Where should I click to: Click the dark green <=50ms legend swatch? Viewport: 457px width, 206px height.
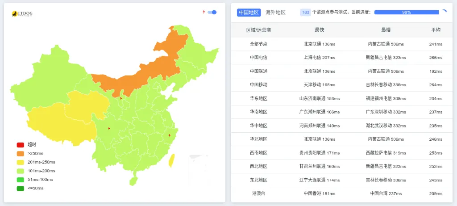point(21,188)
